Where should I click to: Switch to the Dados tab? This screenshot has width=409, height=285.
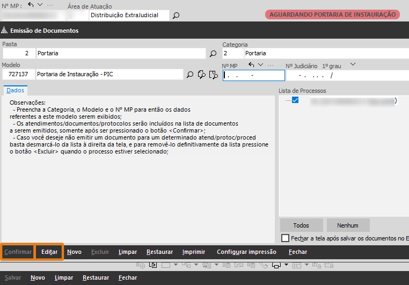[16, 90]
